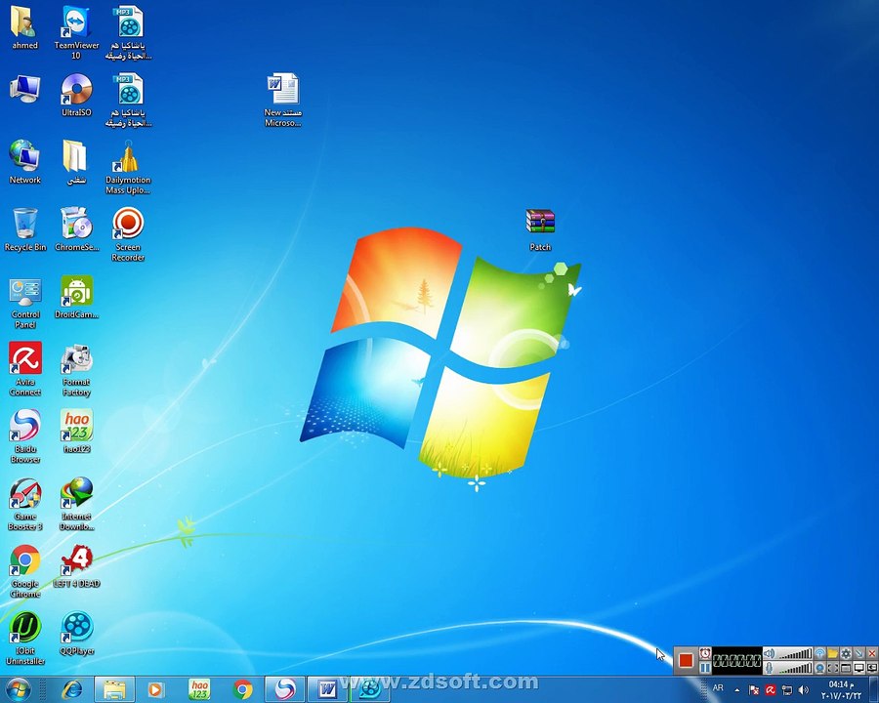Select full screen capture mode in recorder
Screen dimensions: 879x703
858,668
